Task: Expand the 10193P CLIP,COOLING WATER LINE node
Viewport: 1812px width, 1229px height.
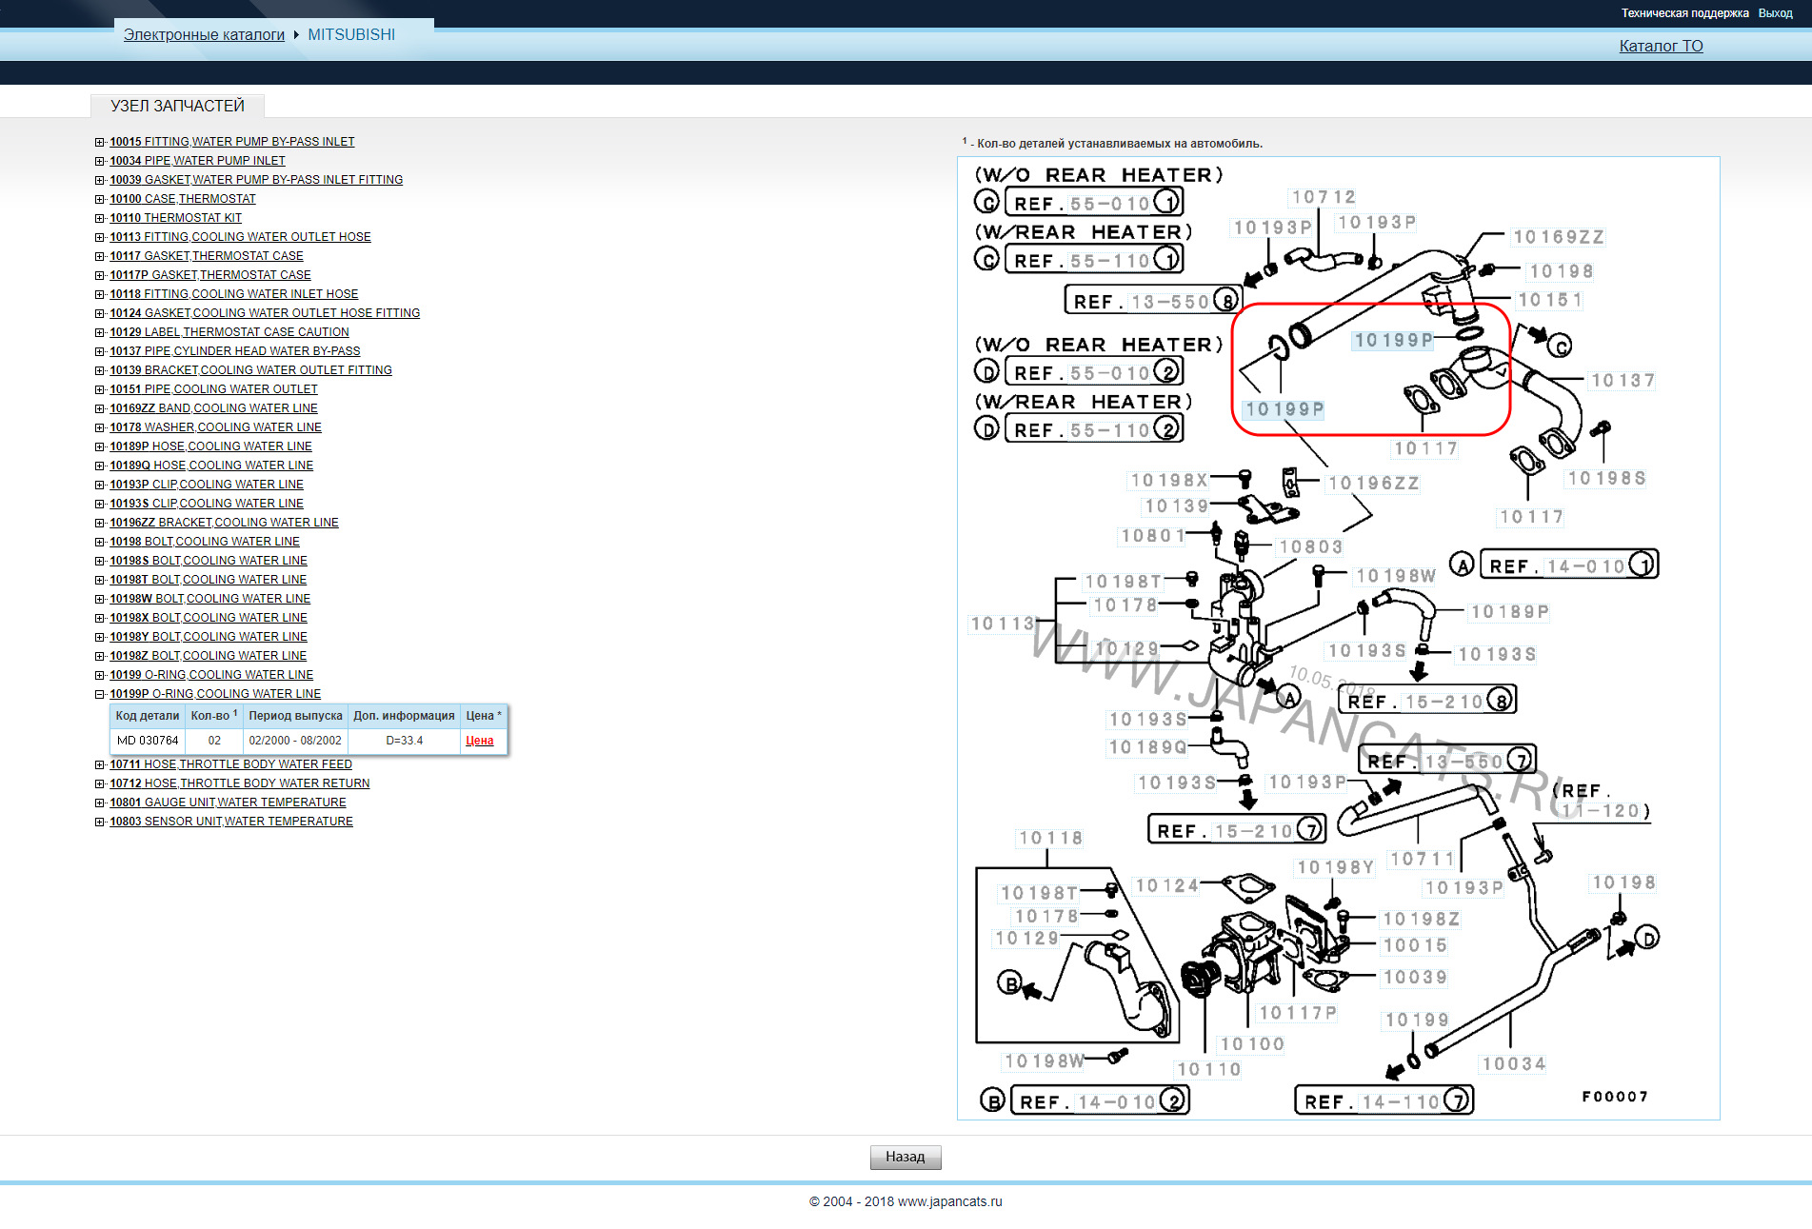Action: pyautogui.click(x=100, y=485)
